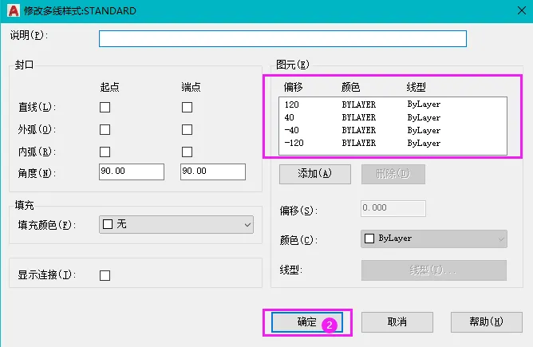Select the element row with offset -120

pyautogui.click(x=393, y=143)
